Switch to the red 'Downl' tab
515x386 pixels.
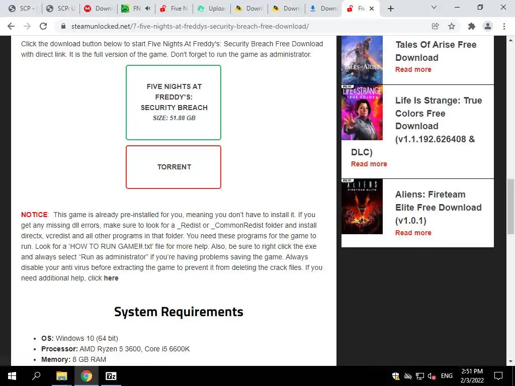click(99, 9)
